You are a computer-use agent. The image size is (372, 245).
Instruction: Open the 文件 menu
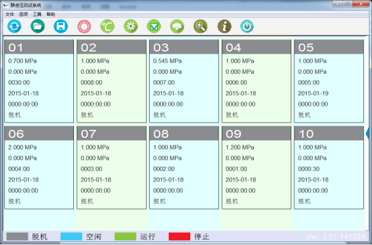[x=10, y=15]
